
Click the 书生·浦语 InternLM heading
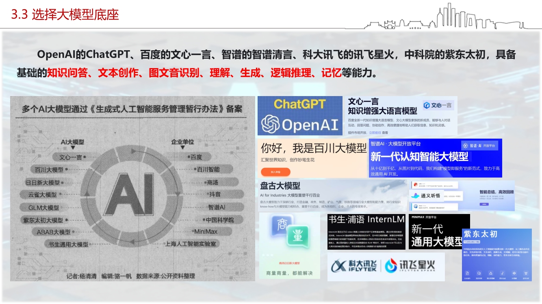[x=366, y=220]
